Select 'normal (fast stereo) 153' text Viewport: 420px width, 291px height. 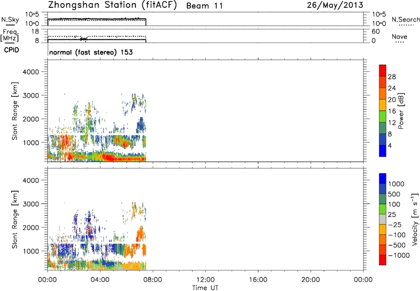tap(91, 52)
